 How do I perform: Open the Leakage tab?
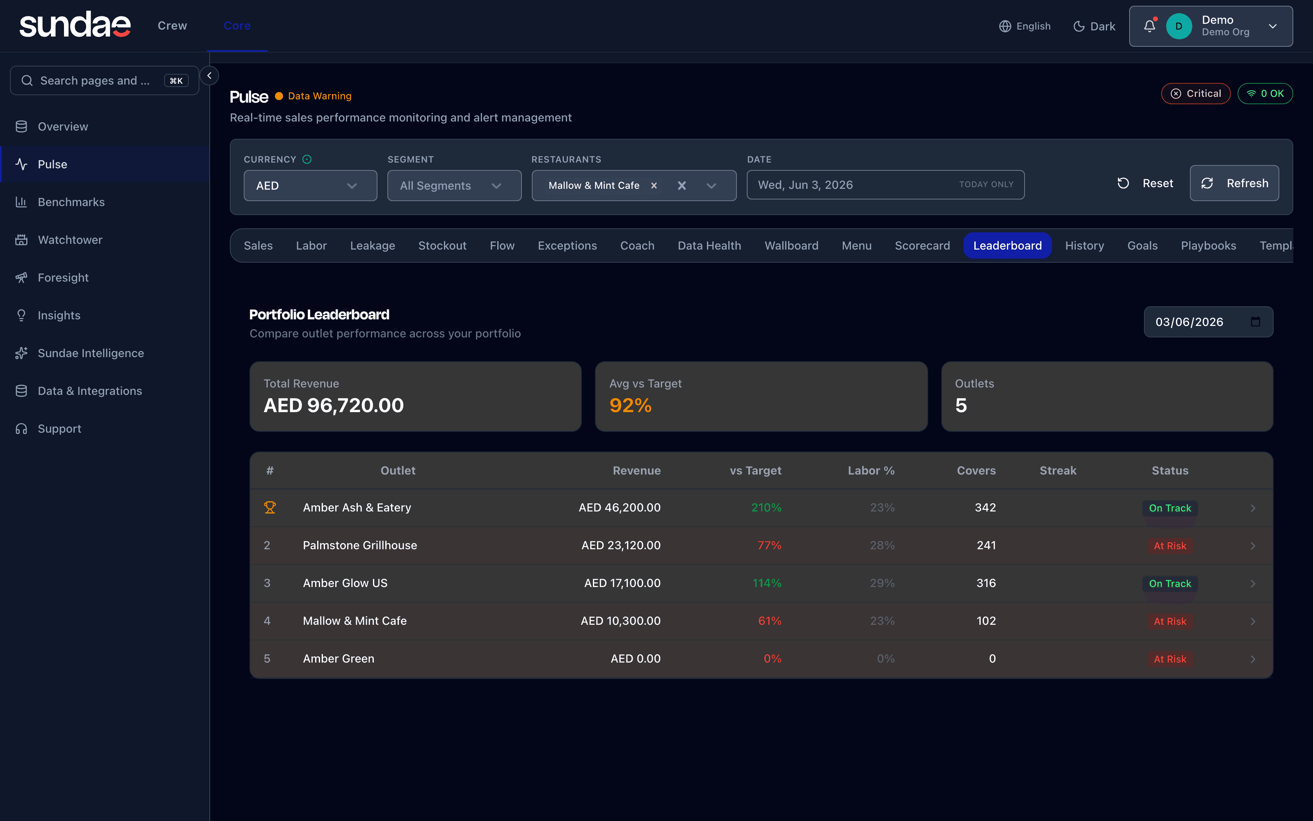[373, 245]
